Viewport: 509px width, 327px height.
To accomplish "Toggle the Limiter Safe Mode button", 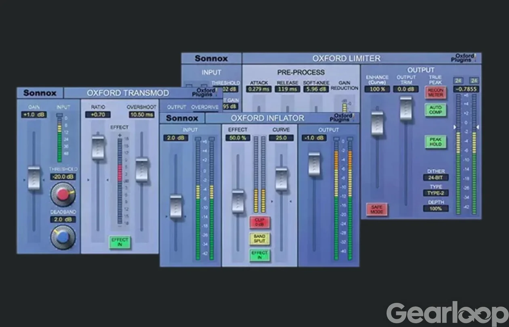I will [x=376, y=209].
